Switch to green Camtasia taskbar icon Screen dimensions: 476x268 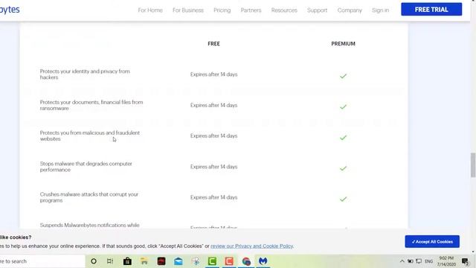[212, 261]
